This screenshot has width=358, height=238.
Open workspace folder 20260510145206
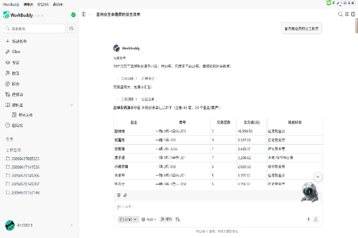(23, 176)
